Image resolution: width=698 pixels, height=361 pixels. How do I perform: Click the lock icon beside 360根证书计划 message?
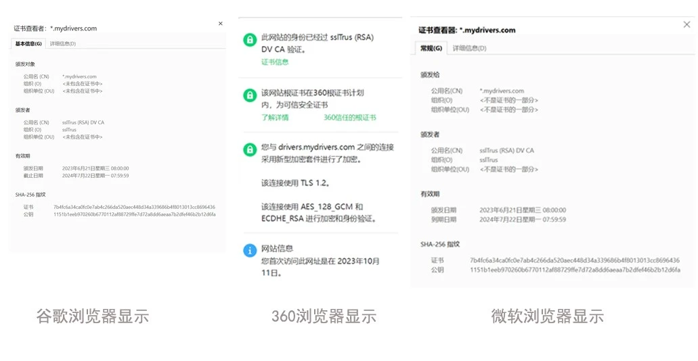tap(250, 95)
